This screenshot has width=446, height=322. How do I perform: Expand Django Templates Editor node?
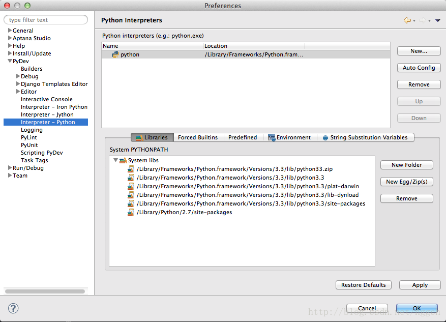(18, 83)
